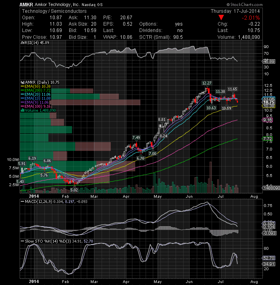The height and width of the screenshot is (285, 280).
Task: Click the EPS value 0.52
Action: tap(128, 24)
